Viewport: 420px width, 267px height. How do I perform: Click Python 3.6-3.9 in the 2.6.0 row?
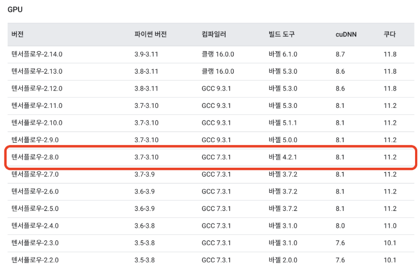(145, 191)
